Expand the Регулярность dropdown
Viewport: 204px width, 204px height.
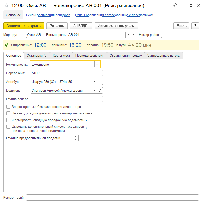(97, 65)
